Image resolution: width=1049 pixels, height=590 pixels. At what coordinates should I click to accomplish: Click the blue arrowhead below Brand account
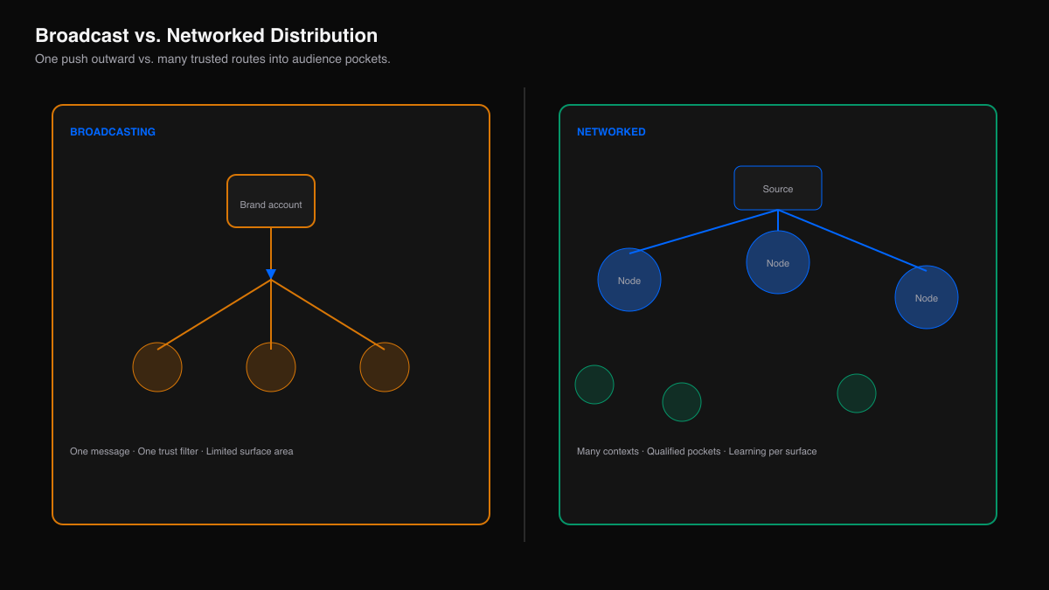(271, 274)
